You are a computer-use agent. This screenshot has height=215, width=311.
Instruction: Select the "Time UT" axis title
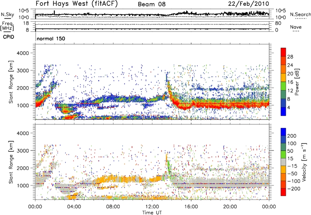(x=152, y=212)
